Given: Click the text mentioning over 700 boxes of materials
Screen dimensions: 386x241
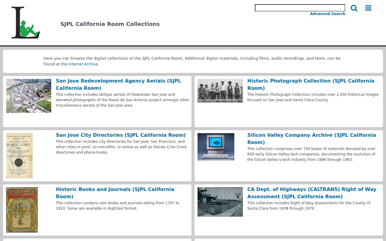Looking at the screenshot, I should point(311,154).
